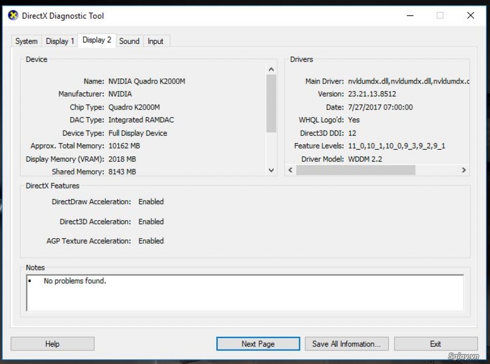The width and height of the screenshot is (490, 364).
Task: Click DirectDraw Acceleration Enabled status
Action: 151,201
